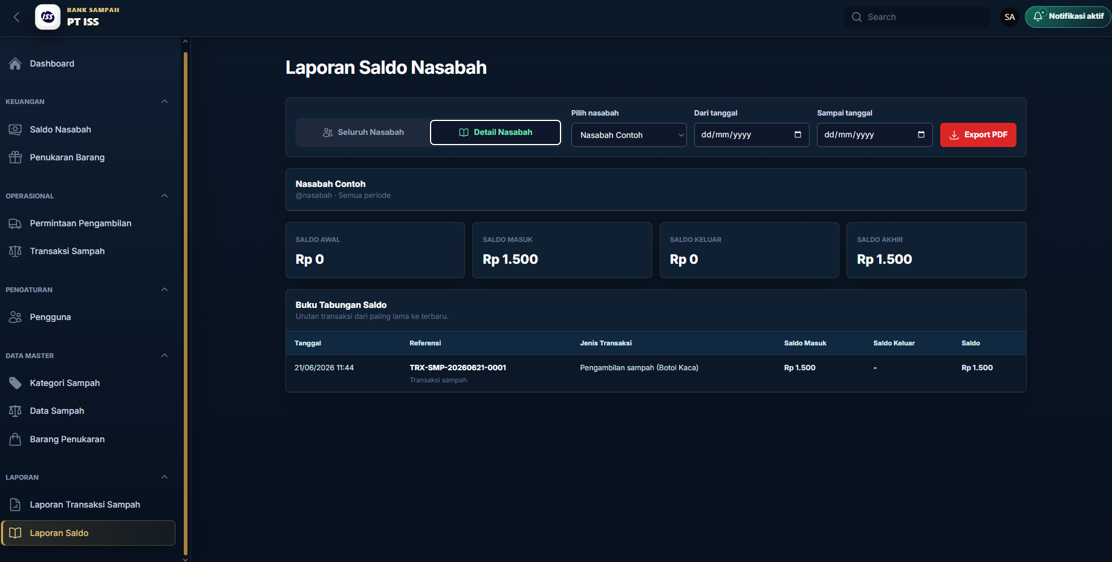The image size is (1112, 562).
Task: Click the sidebar vertical scrollbar
Action: [186, 302]
